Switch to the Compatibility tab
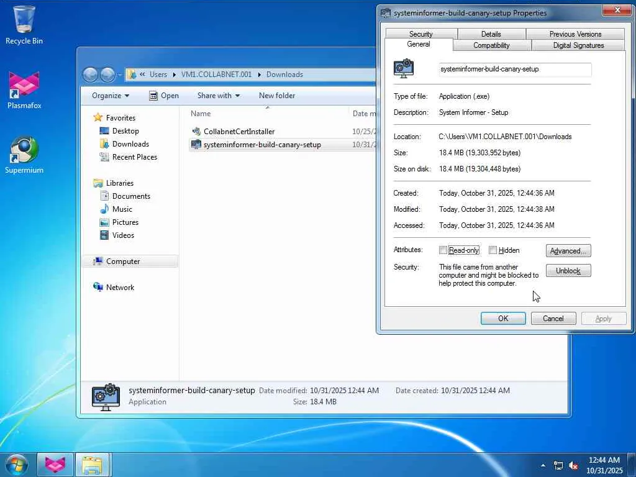Viewport: 636px width, 477px height. click(492, 45)
